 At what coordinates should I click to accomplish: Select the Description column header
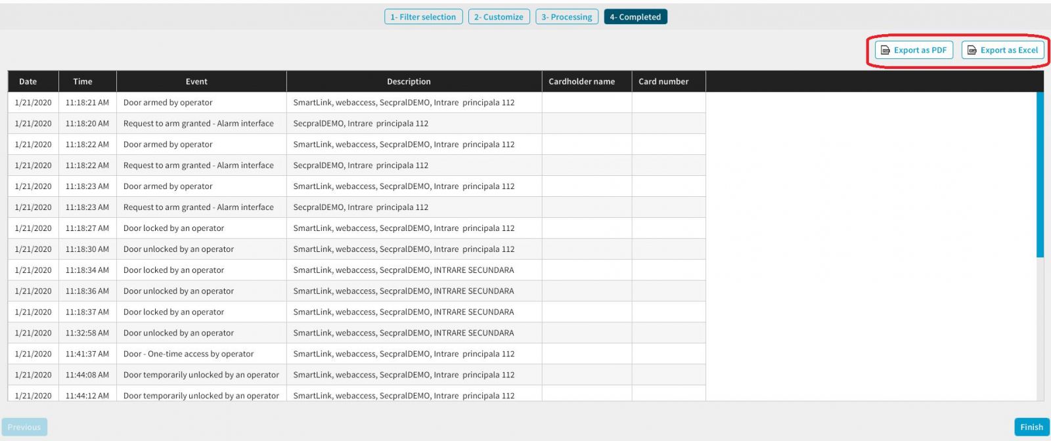[x=409, y=81]
